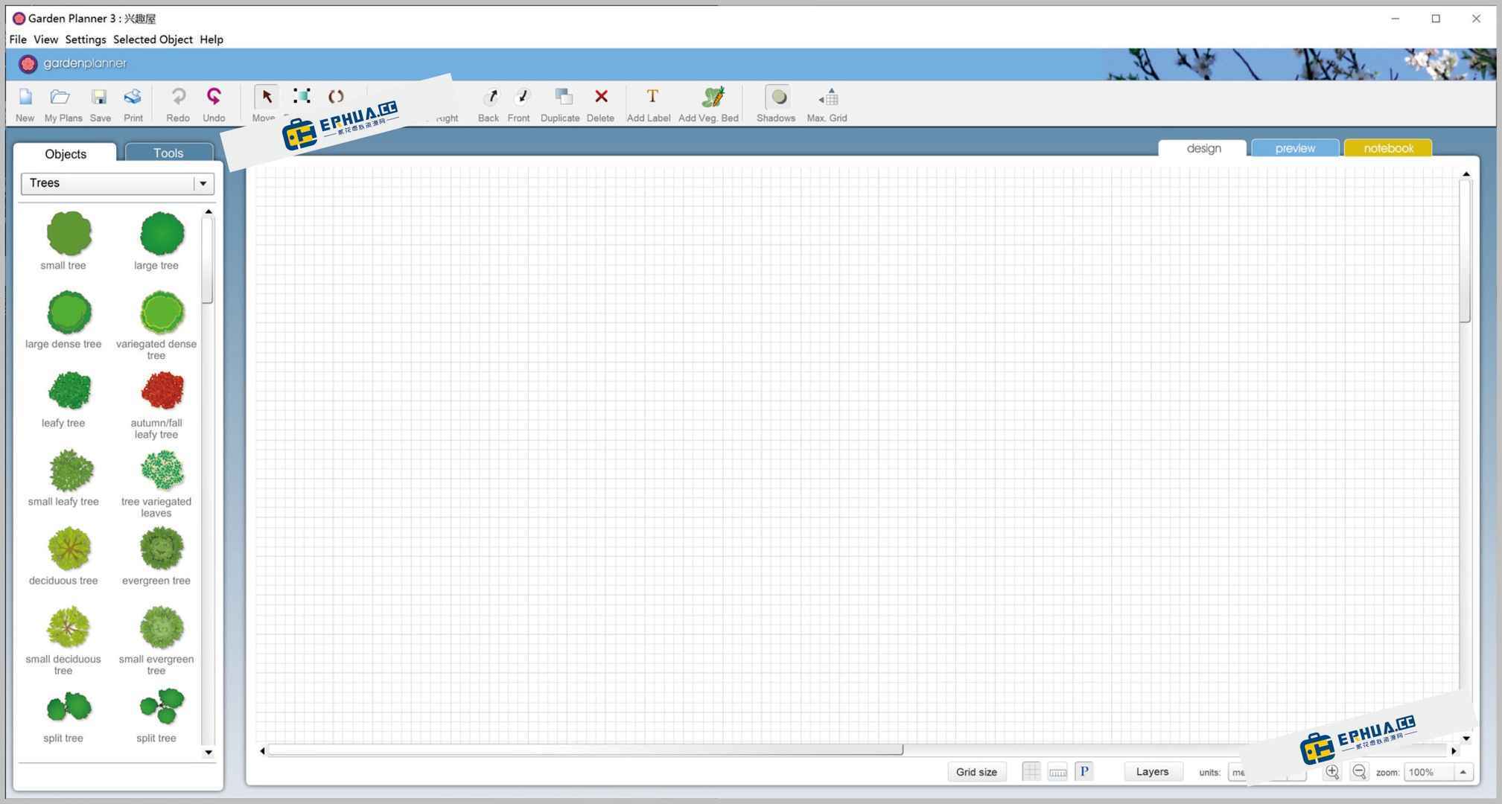
Task: Open My Plans folder icon
Action: coord(60,98)
